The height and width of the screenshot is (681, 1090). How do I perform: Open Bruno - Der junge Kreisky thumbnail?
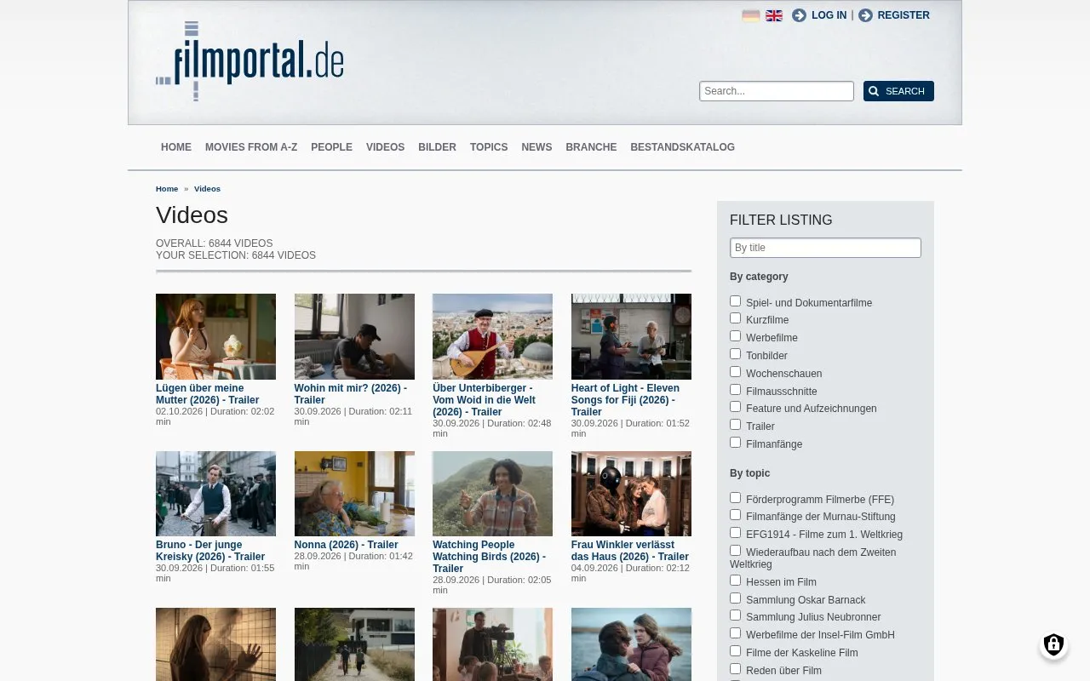pyautogui.click(x=215, y=494)
